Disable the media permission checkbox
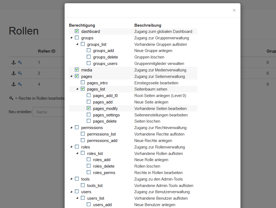The image size is (276, 208). point(77,70)
